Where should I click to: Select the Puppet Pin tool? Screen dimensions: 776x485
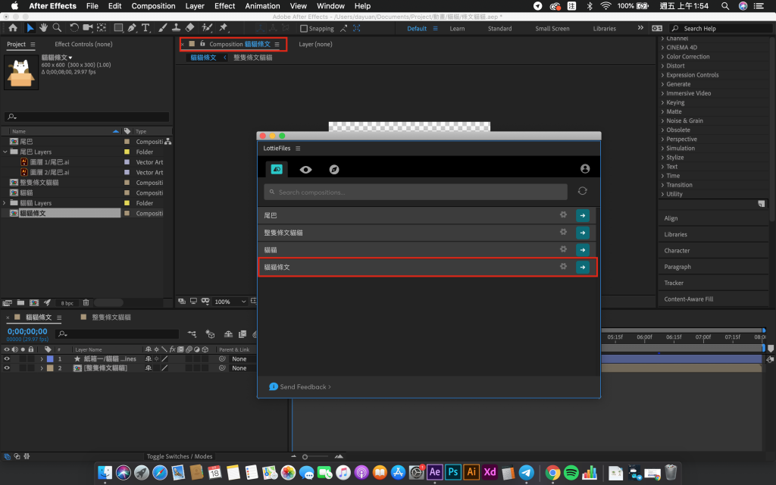pos(224,28)
